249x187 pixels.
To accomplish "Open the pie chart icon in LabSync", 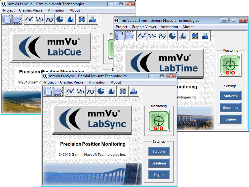I will pos(101,91).
